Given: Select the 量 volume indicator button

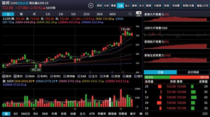Looking at the screenshot, I should coord(6,114).
